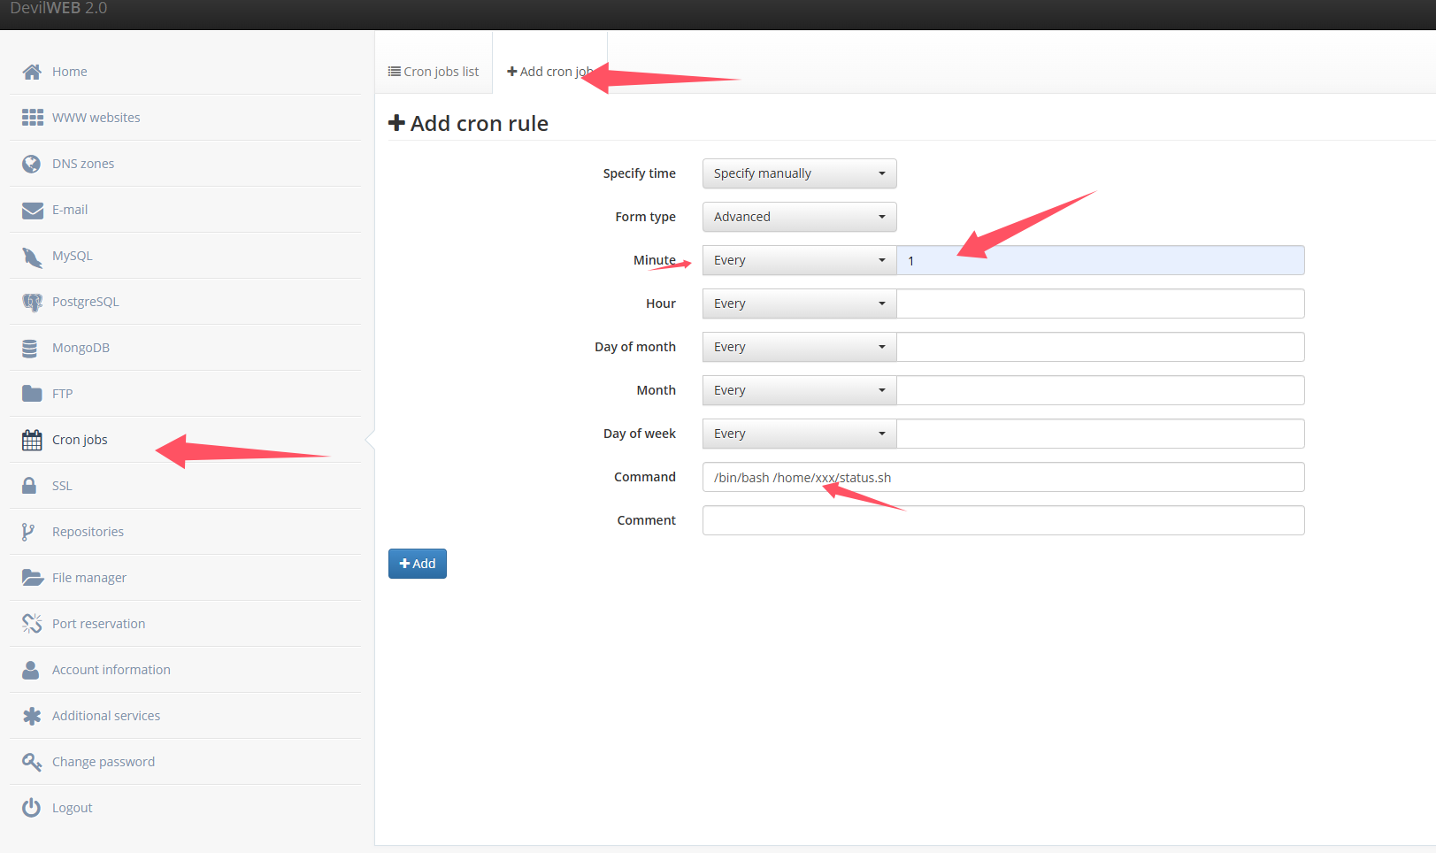Click the Home house icon in sidebar
Image resolution: width=1436 pixels, height=853 pixels.
tap(32, 72)
